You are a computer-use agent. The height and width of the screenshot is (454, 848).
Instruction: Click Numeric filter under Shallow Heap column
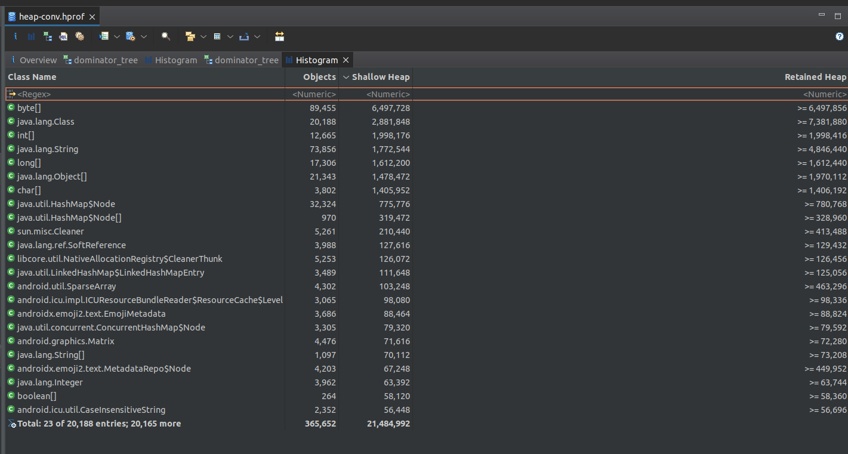pos(376,94)
